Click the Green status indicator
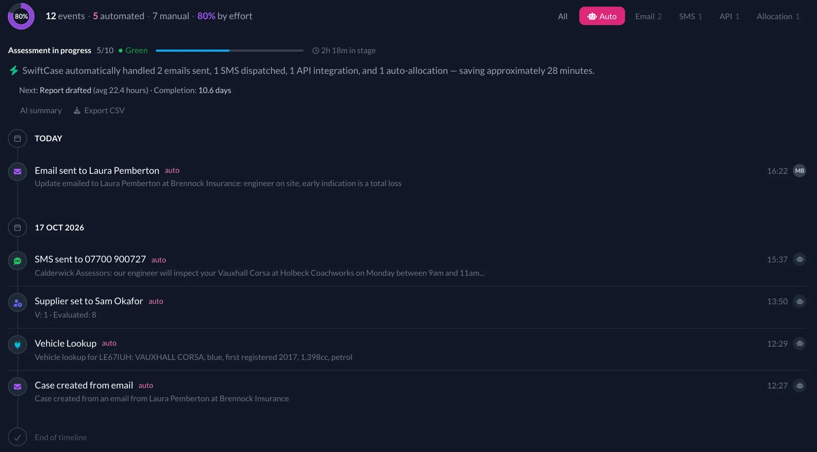The image size is (817, 452). (x=133, y=50)
